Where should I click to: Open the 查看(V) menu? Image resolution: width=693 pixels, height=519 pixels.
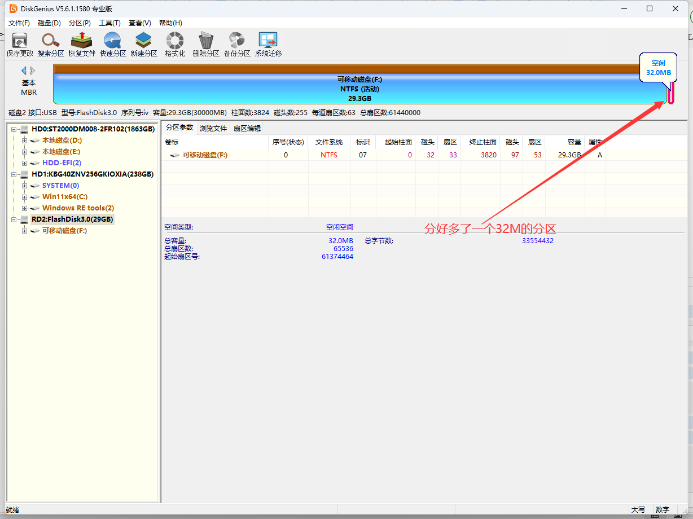[139, 23]
